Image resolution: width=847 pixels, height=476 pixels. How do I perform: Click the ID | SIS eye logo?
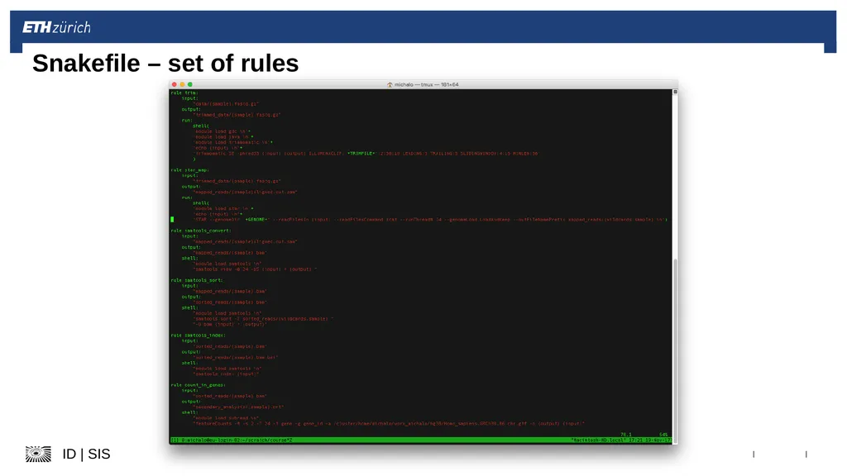[38, 454]
